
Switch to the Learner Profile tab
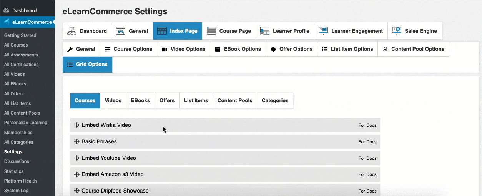285,31
